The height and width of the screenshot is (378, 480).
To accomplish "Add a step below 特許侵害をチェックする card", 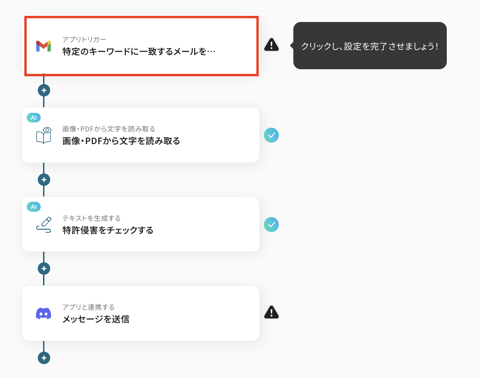I will coord(44,269).
